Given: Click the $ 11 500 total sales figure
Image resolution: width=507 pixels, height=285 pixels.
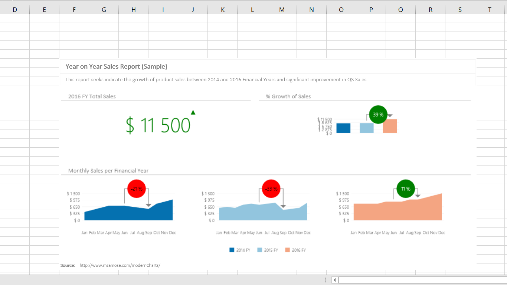Looking at the screenshot, I should [x=158, y=125].
